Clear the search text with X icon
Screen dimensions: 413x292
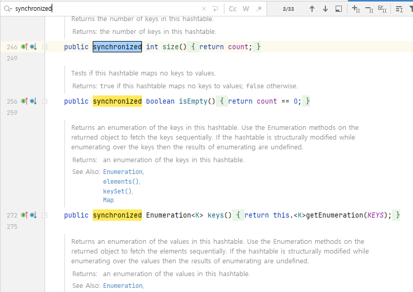coord(203,9)
